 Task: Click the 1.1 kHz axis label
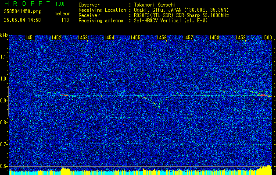click(4, 57)
